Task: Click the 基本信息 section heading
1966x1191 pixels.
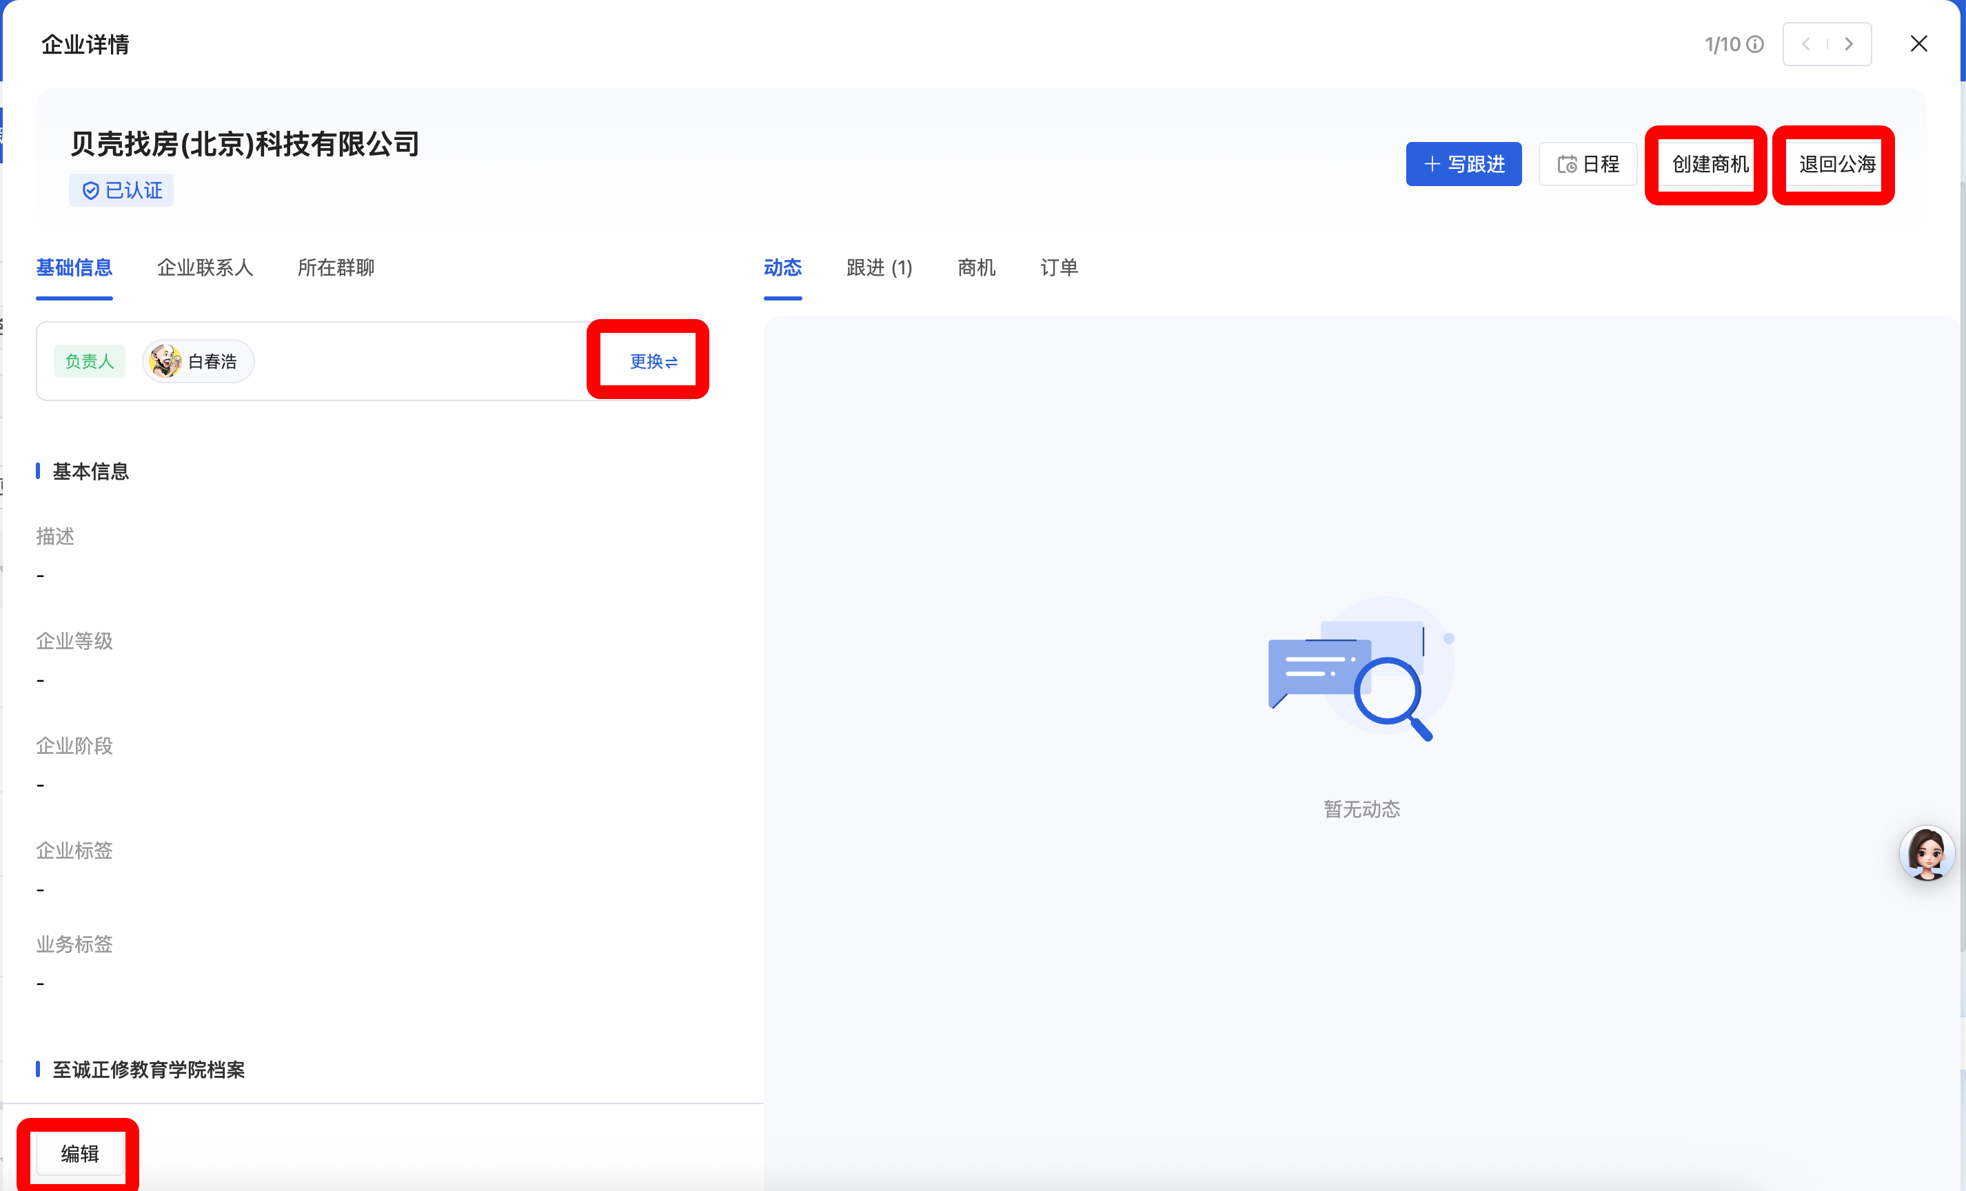Action: coord(90,471)
